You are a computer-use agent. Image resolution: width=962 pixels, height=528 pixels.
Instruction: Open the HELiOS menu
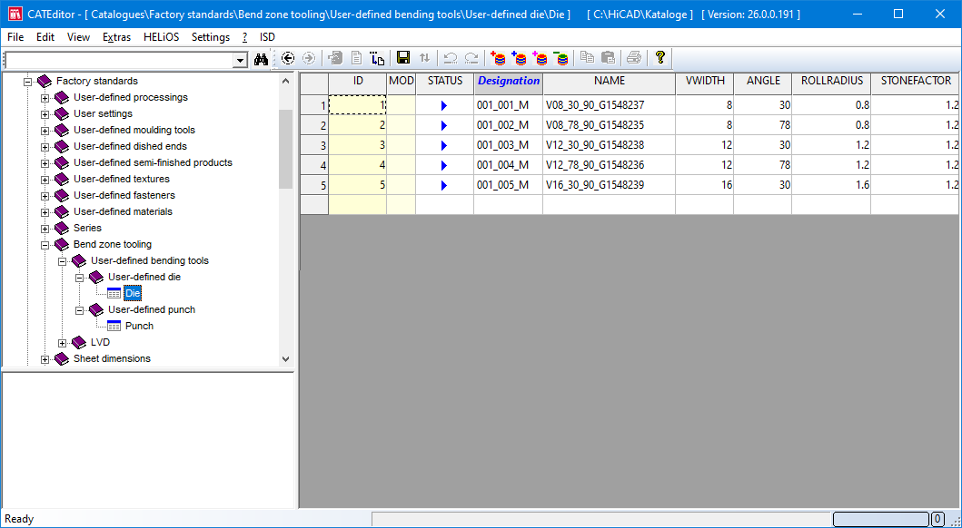(162, 37)
